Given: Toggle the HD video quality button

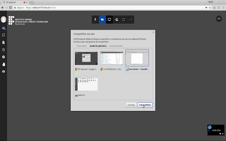Looking at the screenshot, I should pyautogui.click(x=219, y=19).
